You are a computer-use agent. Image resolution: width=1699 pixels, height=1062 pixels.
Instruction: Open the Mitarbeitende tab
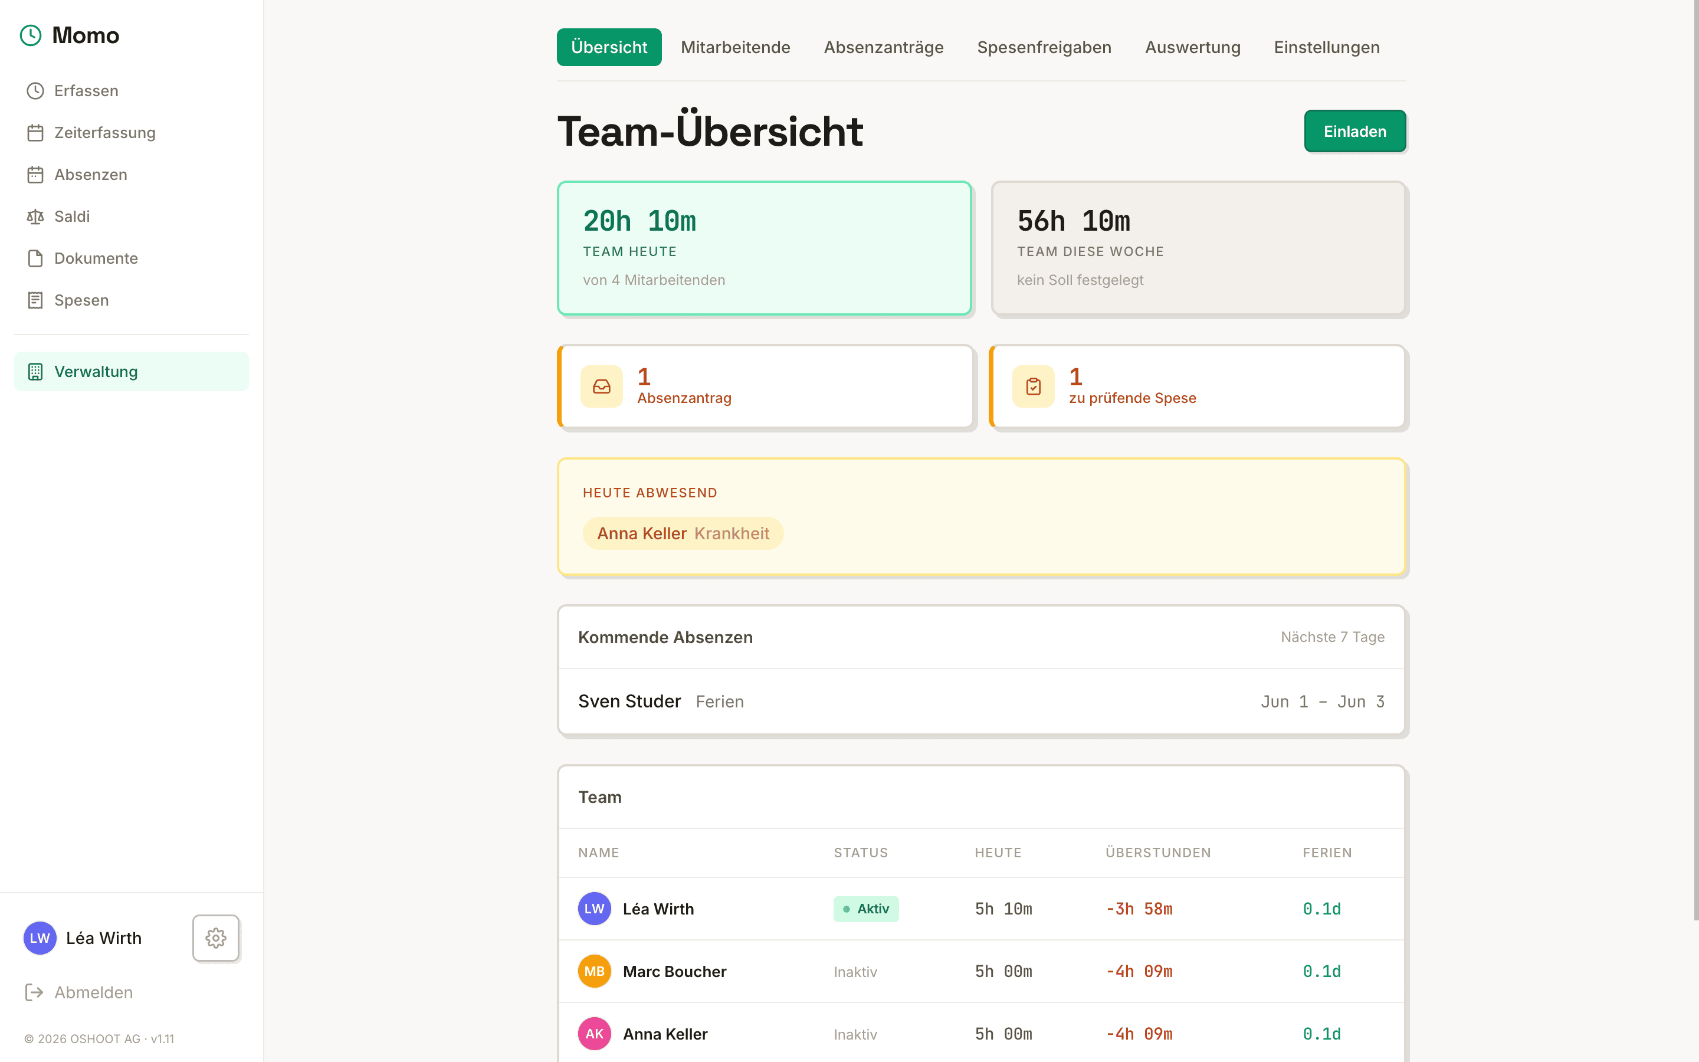[735, 47]
